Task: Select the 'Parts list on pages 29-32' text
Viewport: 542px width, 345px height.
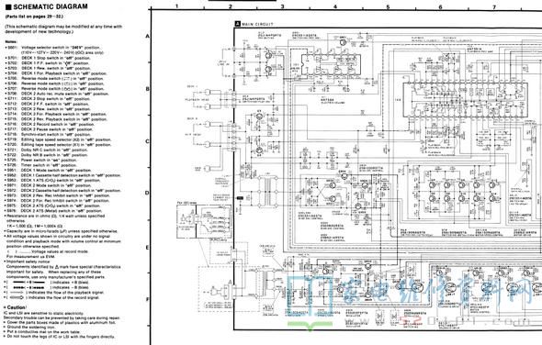Action: (34, 17)
